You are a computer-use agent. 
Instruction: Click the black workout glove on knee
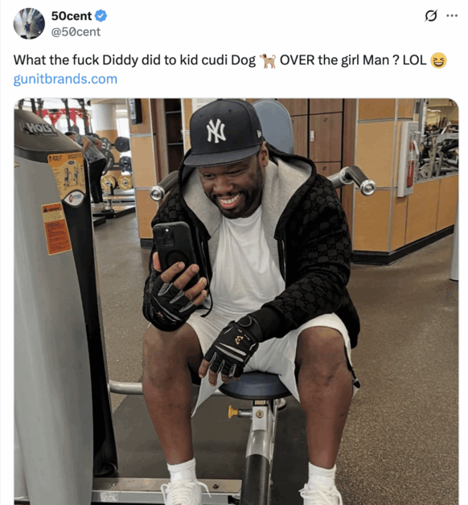(x=232, y=347)
